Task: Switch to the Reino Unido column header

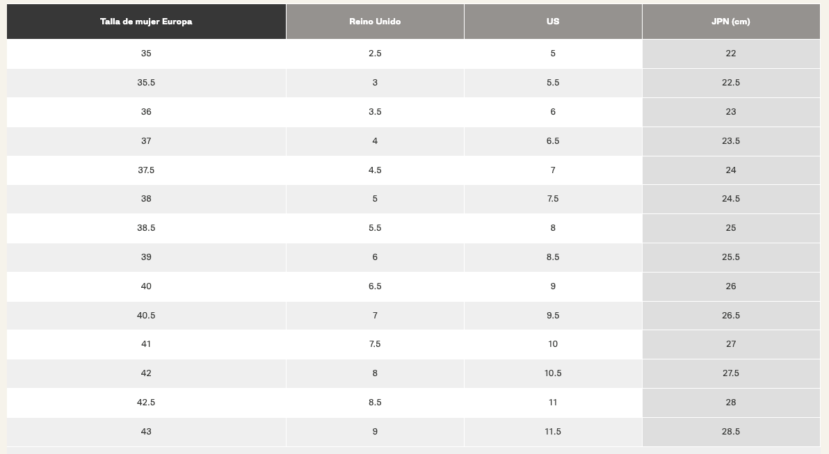Action: 375,22
